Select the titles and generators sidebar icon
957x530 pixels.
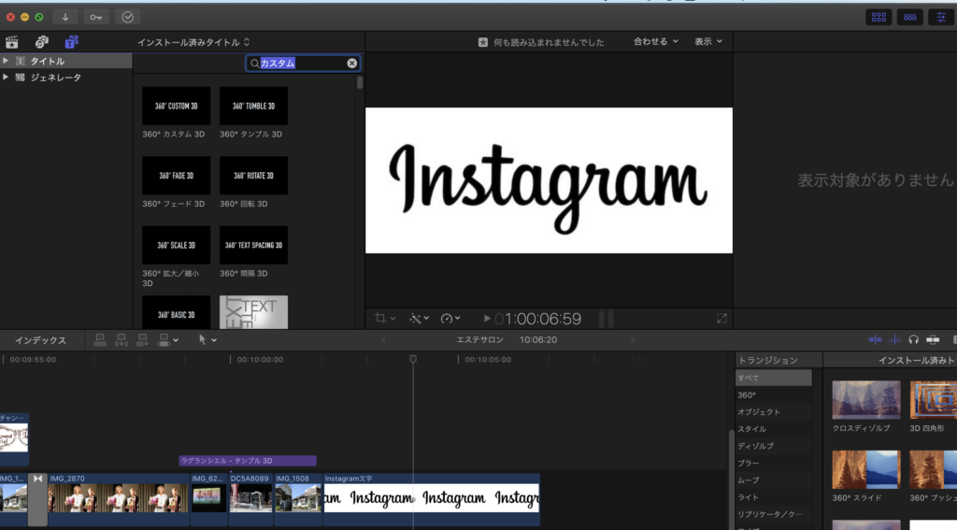coord(71,42)
